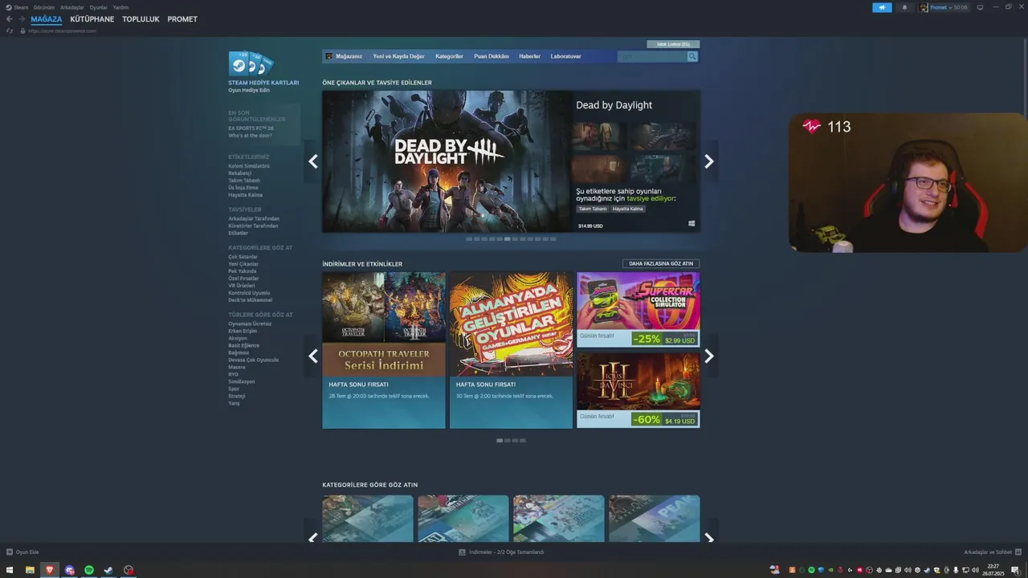Viewport: 1028px width, 578px height.
Task: Reload the store page with refresh icon
Action: pyautogui.click(x=10, y=31)
